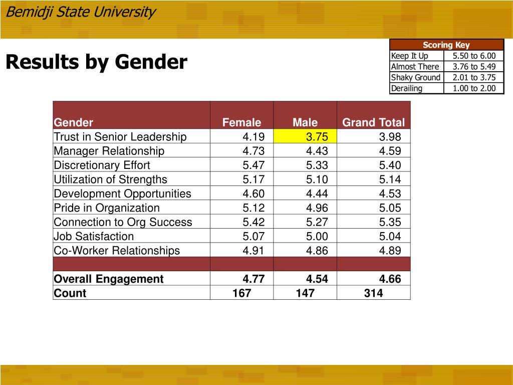The height and width of the screenshot is (385, 513).
Task: Select the 'Connection to Org Success' row label
Action: point(123,222)
